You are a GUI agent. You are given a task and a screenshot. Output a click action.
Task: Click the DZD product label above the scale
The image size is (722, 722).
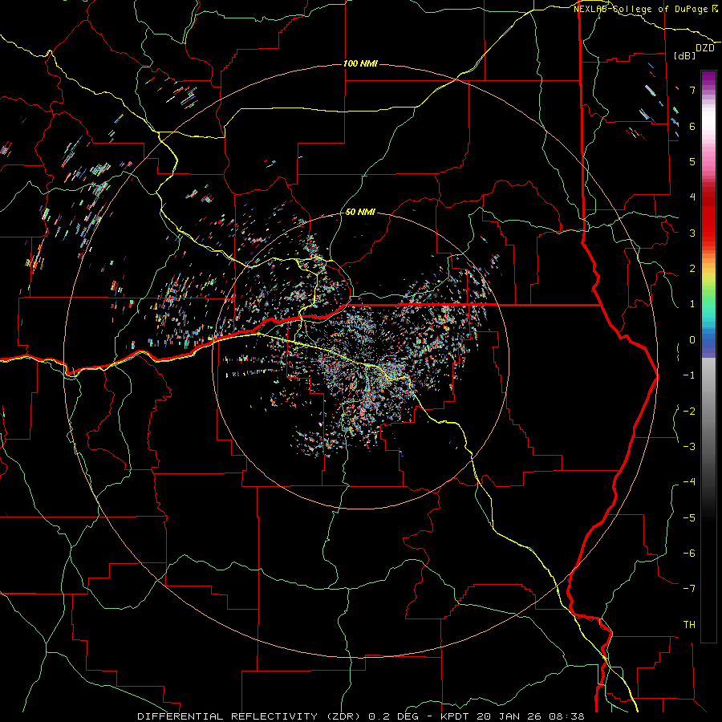705,48
